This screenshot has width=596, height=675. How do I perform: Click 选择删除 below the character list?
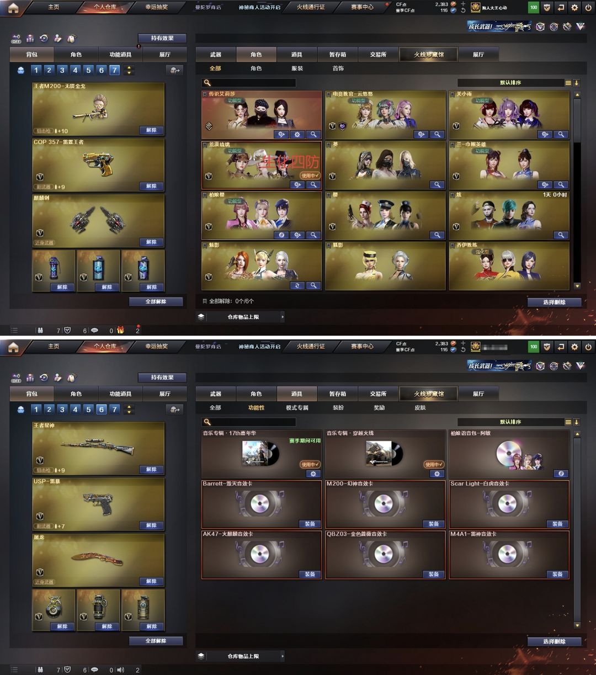[554, 302]
